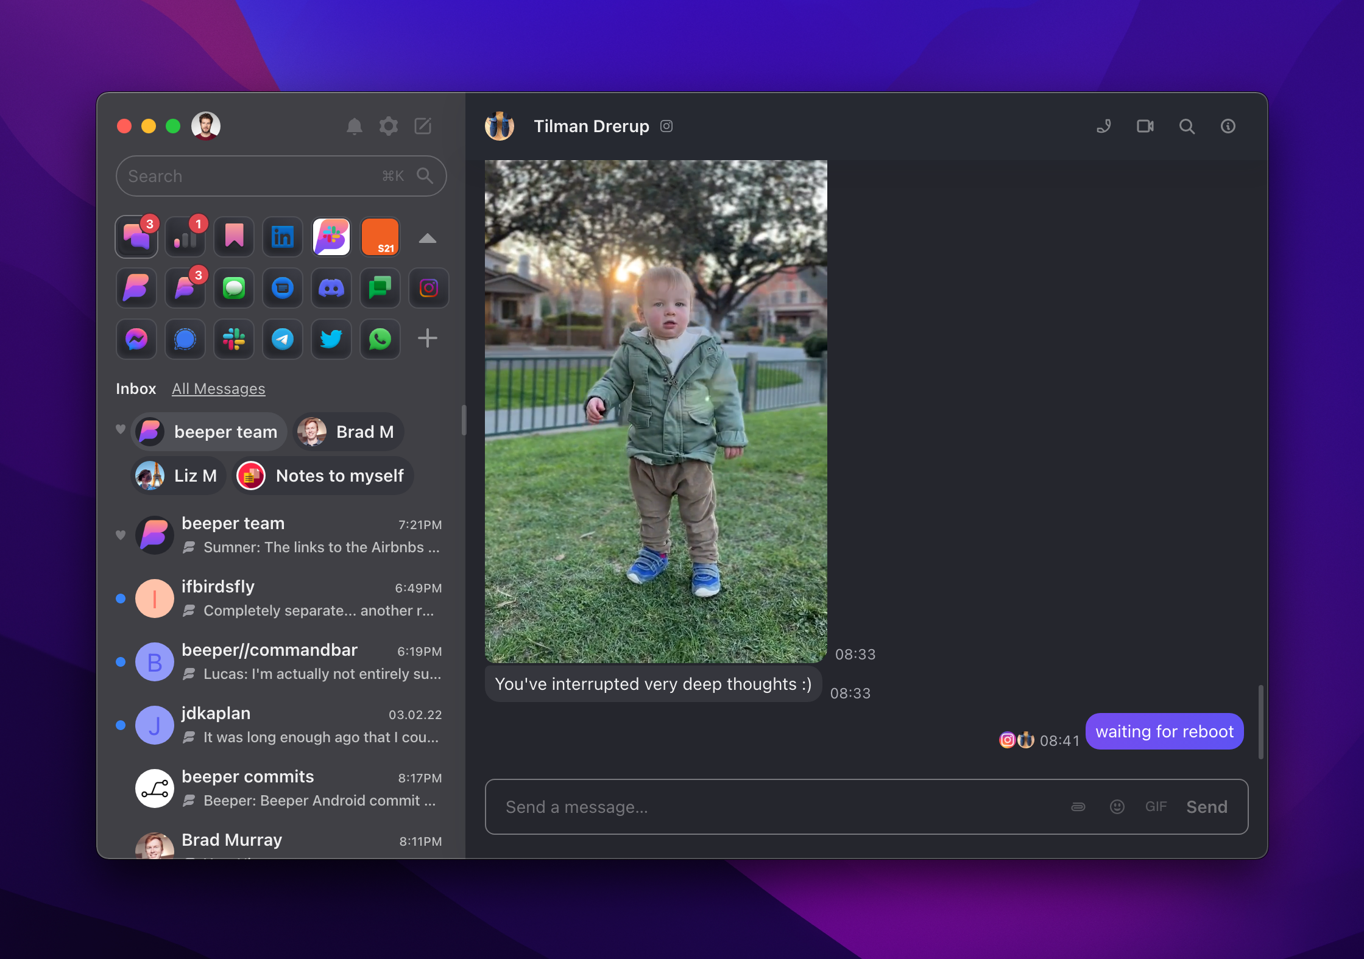The height and width of the screenshot is (959, 1364).
Task: Click Send message button
Action: (x=1208, y=806)
